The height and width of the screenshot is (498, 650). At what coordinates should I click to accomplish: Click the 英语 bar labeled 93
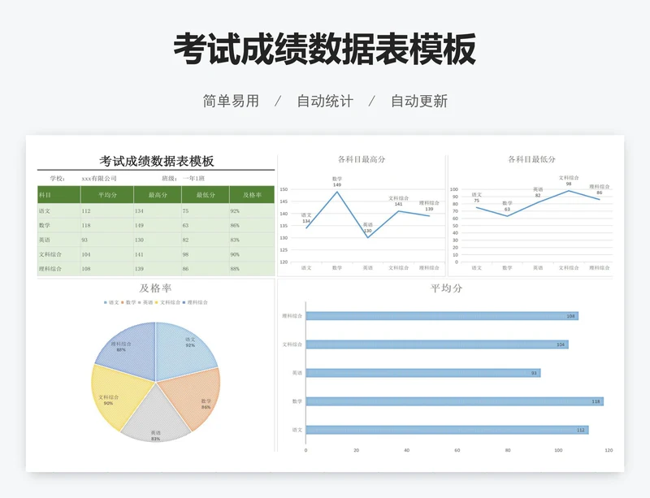(x=423, y=373)
